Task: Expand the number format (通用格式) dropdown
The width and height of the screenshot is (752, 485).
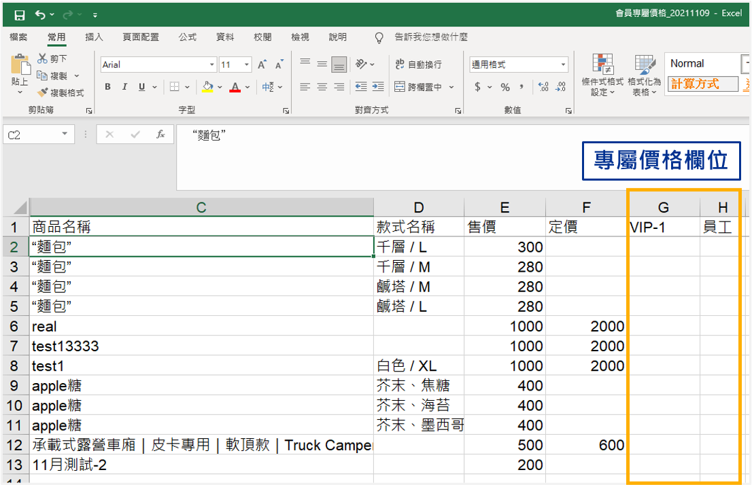Action: pyautogui.click(x=563, y=65)
